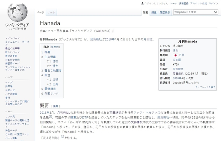Click バグの報告 sidebar link

coord(11,94)
